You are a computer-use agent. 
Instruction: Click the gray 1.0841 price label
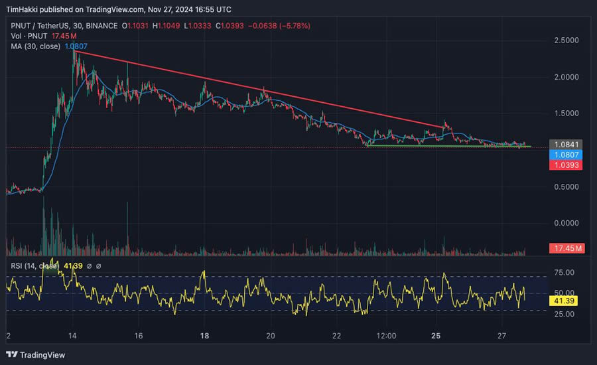coord(565,144)
